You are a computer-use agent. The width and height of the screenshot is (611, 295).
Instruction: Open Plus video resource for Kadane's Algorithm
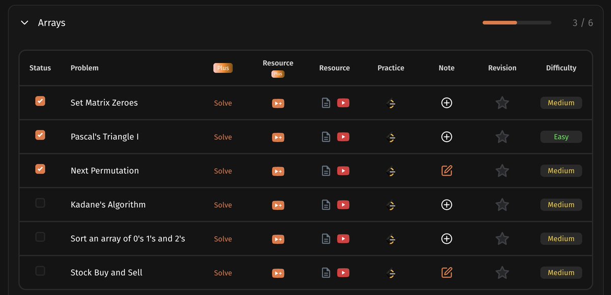point(278,205)
